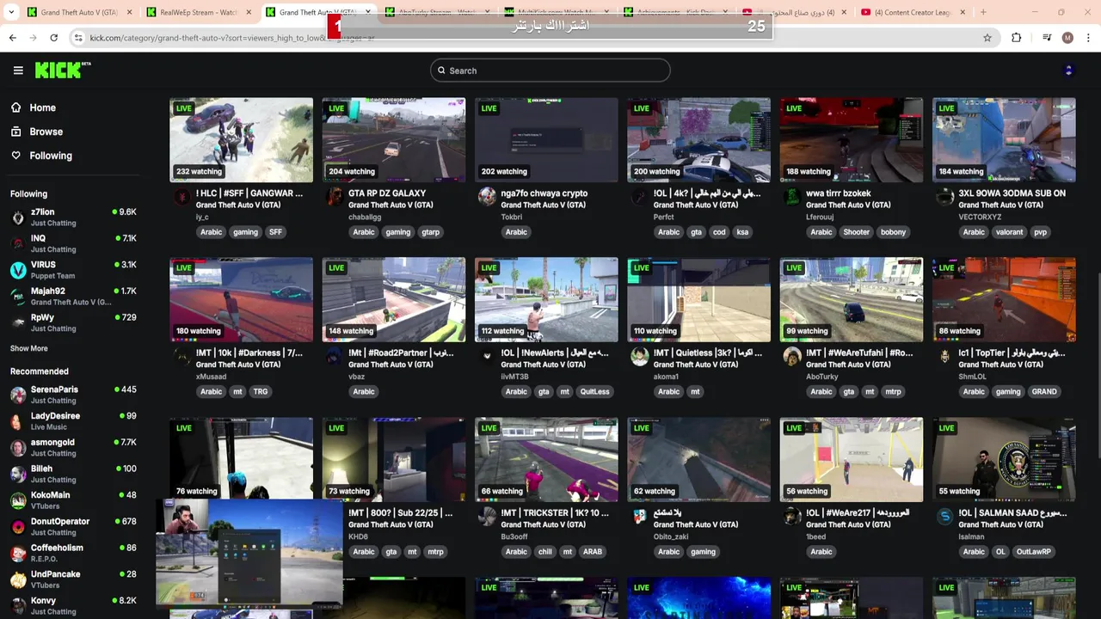Open the browser media control icon
Image resolution: width=1101 pixels, height=619 pixels.
pyautogui.click(x=1047, y=38)
